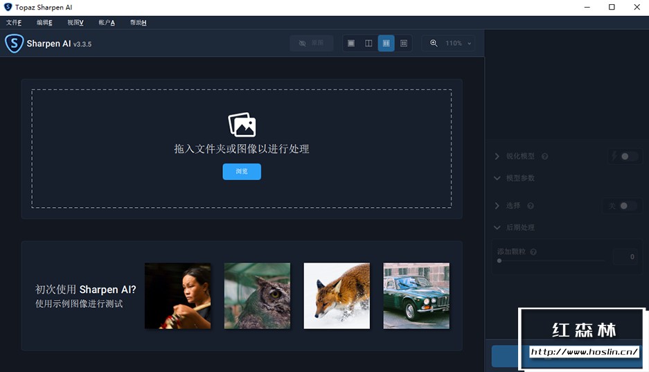
Task: Open the owl sample image
Action: 257,296
